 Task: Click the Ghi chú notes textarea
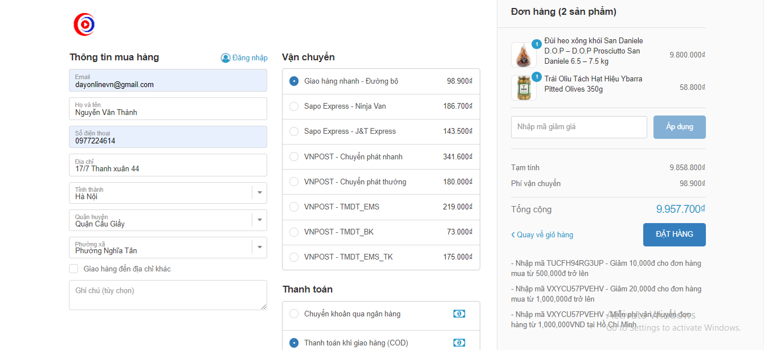tap(167, 295)
